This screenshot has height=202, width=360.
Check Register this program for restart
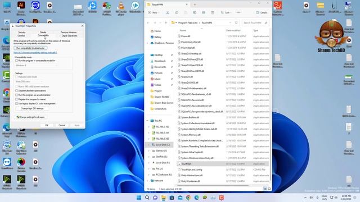click(x=16, y=99)
